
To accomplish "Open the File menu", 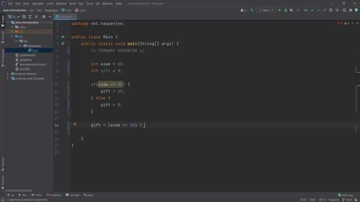I will 10,4.
